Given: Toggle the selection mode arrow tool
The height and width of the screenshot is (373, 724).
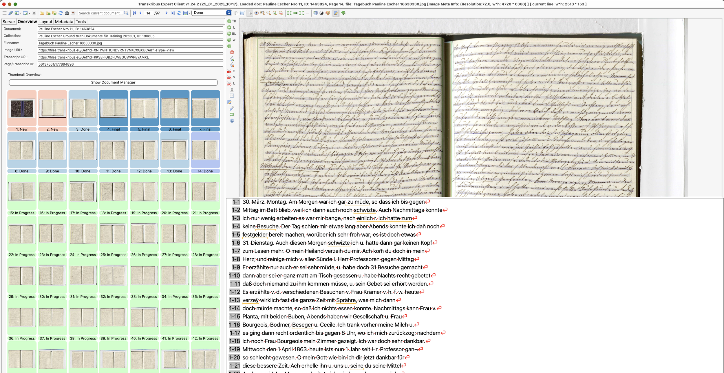Looking at the screenshot, I should 250,13.
